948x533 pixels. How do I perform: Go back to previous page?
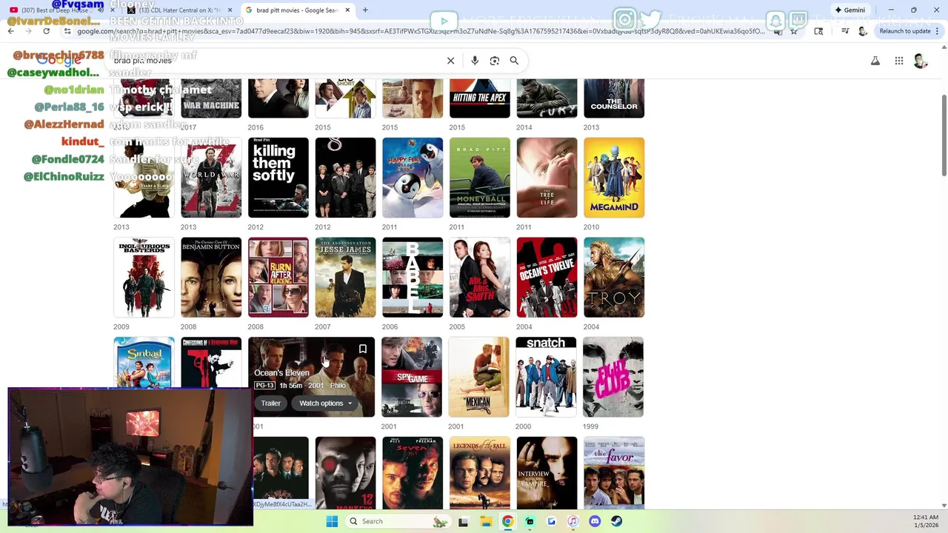tap(11, 31)
